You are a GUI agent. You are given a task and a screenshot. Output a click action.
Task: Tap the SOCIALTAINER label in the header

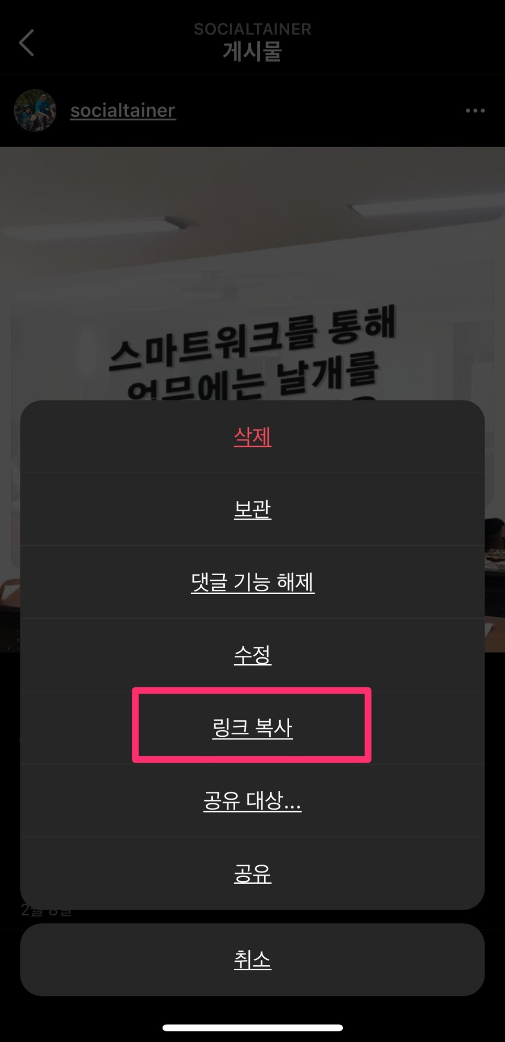point(252,29)
